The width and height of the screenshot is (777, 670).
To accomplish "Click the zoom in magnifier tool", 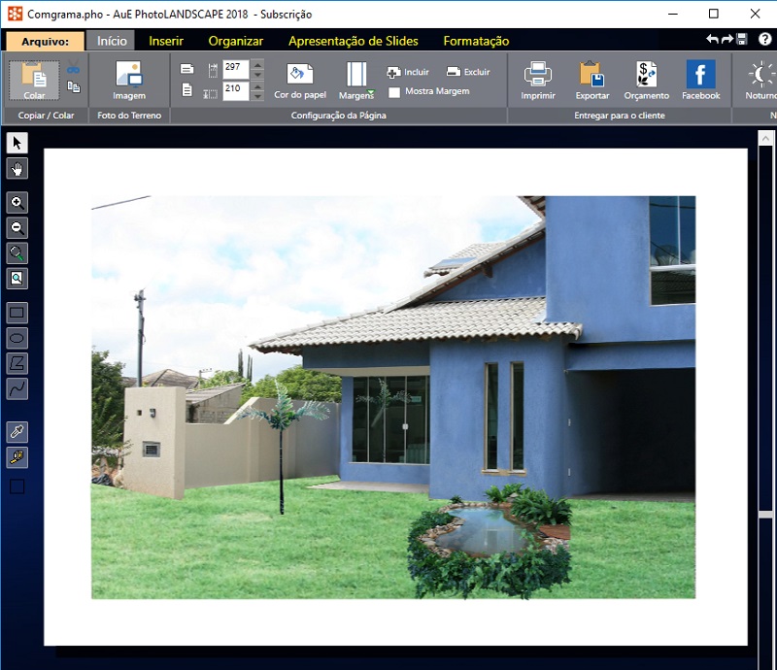I will (x=17, y=203).
